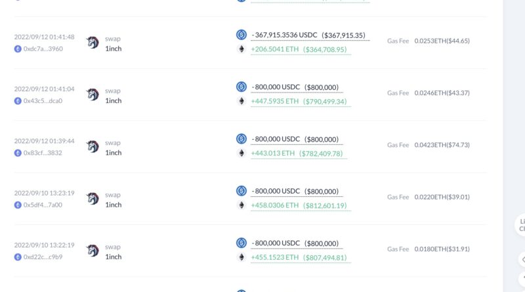The width and height of the screenshot is (525, 292).
Task: Click the round share button at right edge
Action: tap(521, 259)
